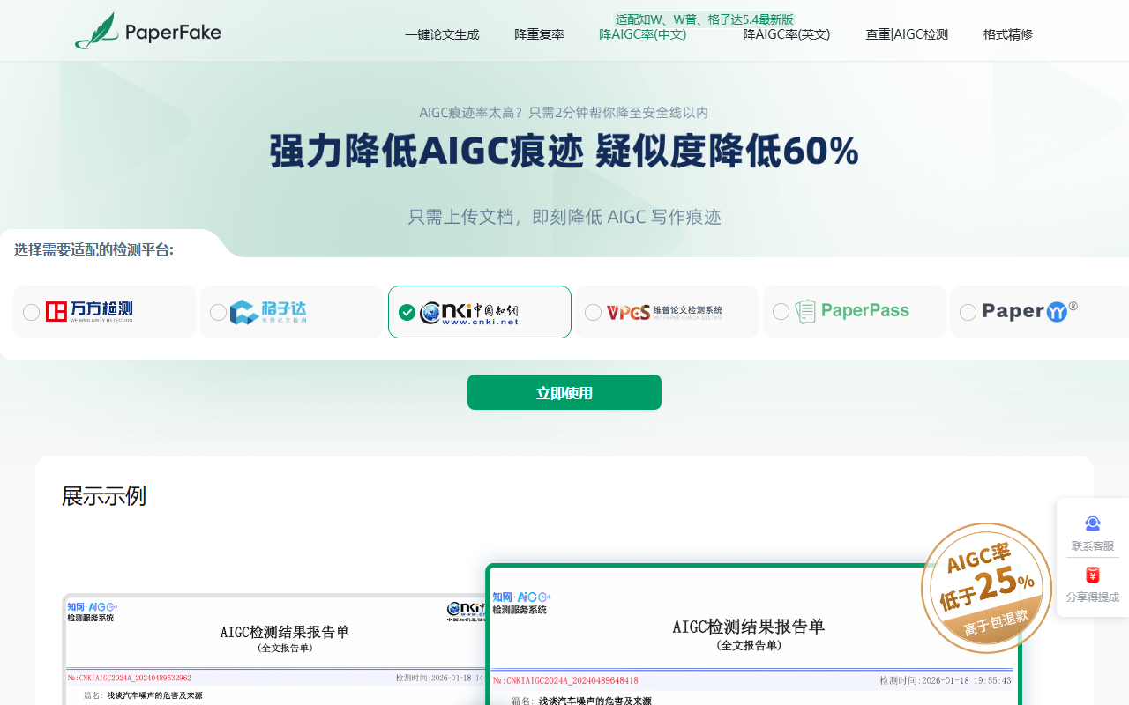This screenshot has height=705, width=1129.
Task: Select the PaperYY radio button
Action: pyautogui.click(x=968, y=312)
